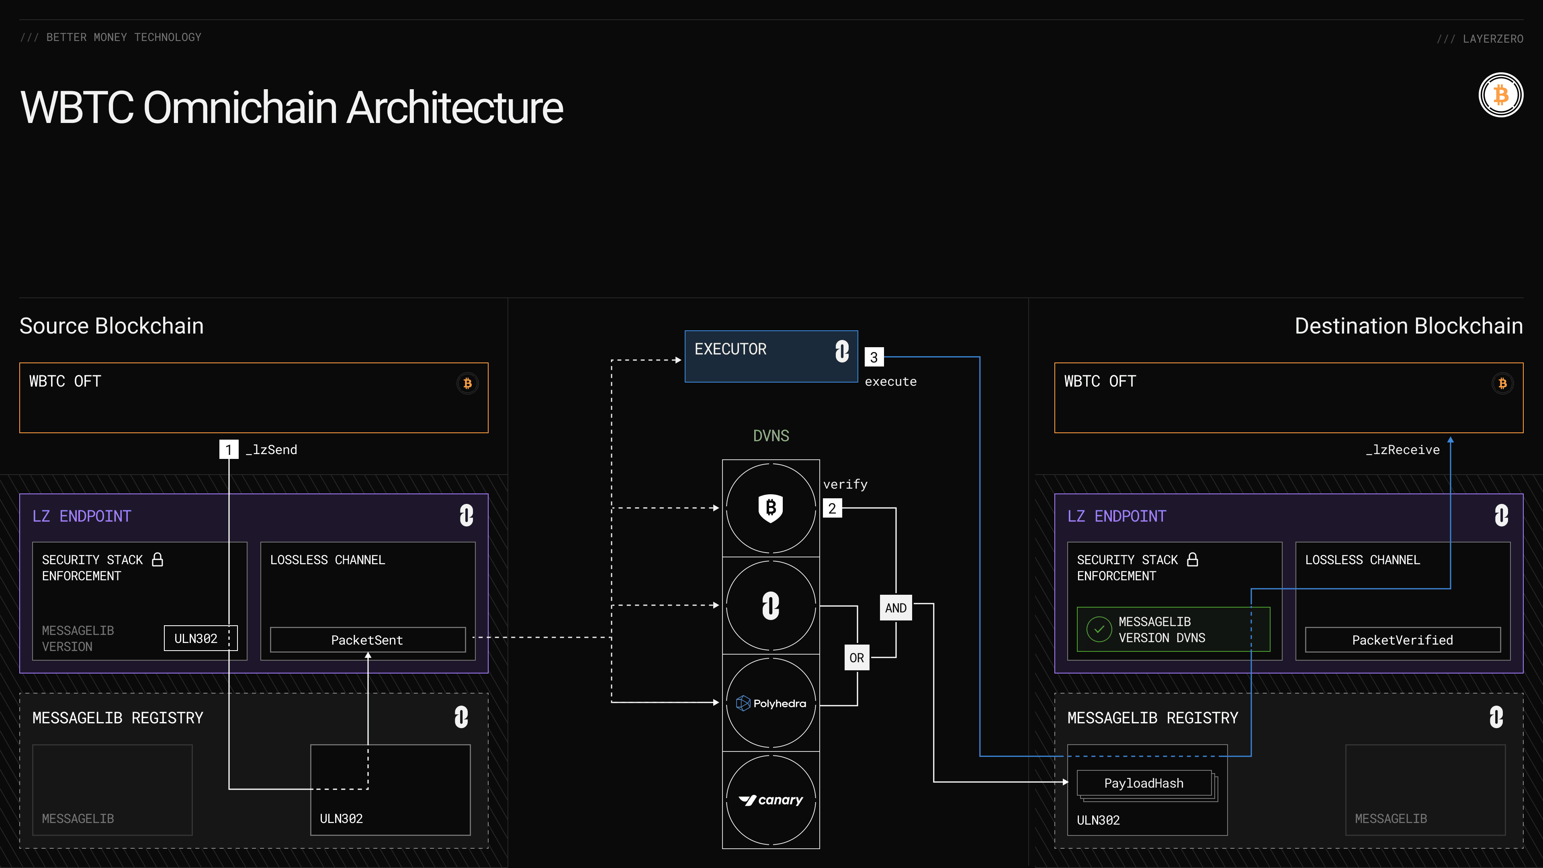This screenshot has width=1543, height=868.
Task: Click the lock icon on source SECURITY STACK ENFORCEMENT
Action: click(158, 559)
